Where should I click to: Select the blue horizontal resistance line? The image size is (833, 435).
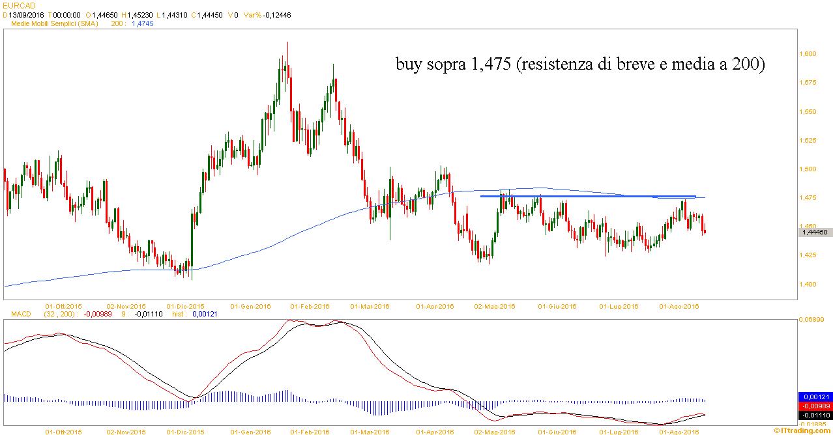click(587, 196)
